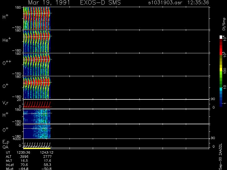
Task: Select the InLat value 58.3
Action: (x=47, y=165)
